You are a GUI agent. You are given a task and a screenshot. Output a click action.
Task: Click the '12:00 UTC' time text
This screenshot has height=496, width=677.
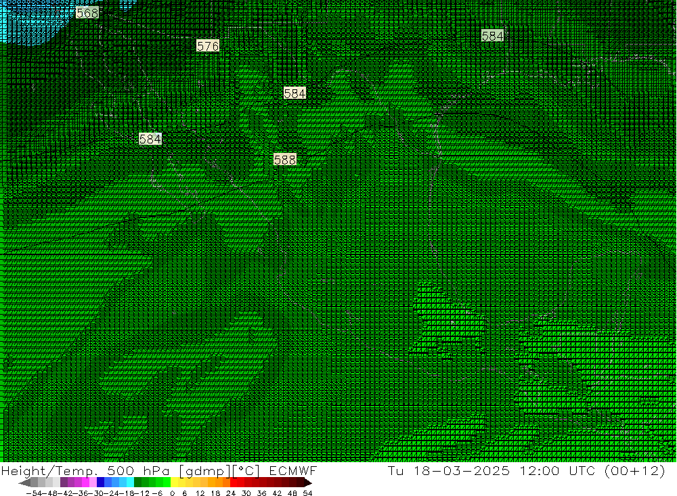point(557,470)
